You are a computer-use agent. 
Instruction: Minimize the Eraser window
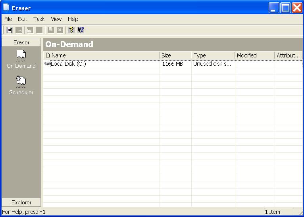click(x=274, y=8)
